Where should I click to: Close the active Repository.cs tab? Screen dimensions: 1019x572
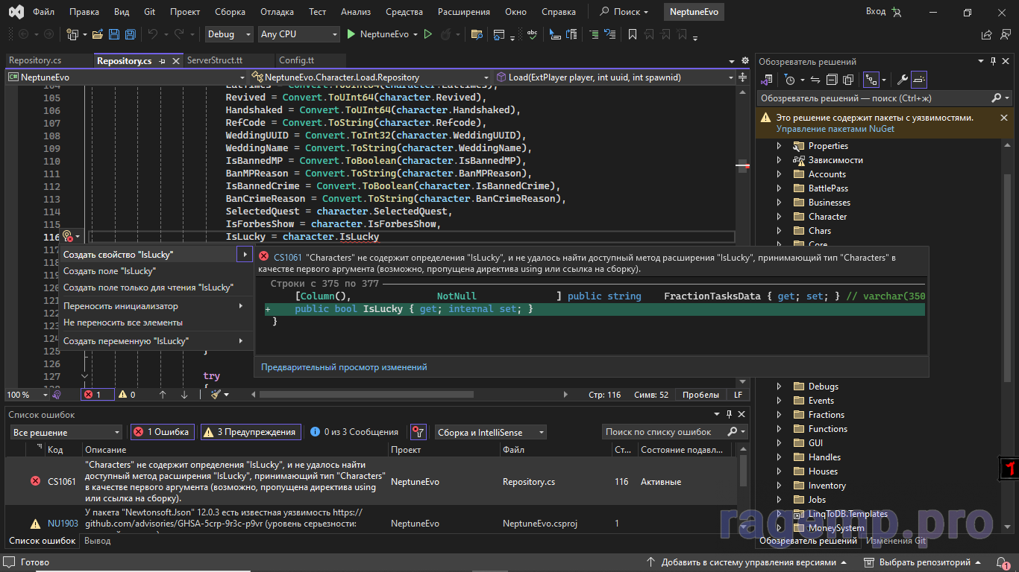[176, 61]
